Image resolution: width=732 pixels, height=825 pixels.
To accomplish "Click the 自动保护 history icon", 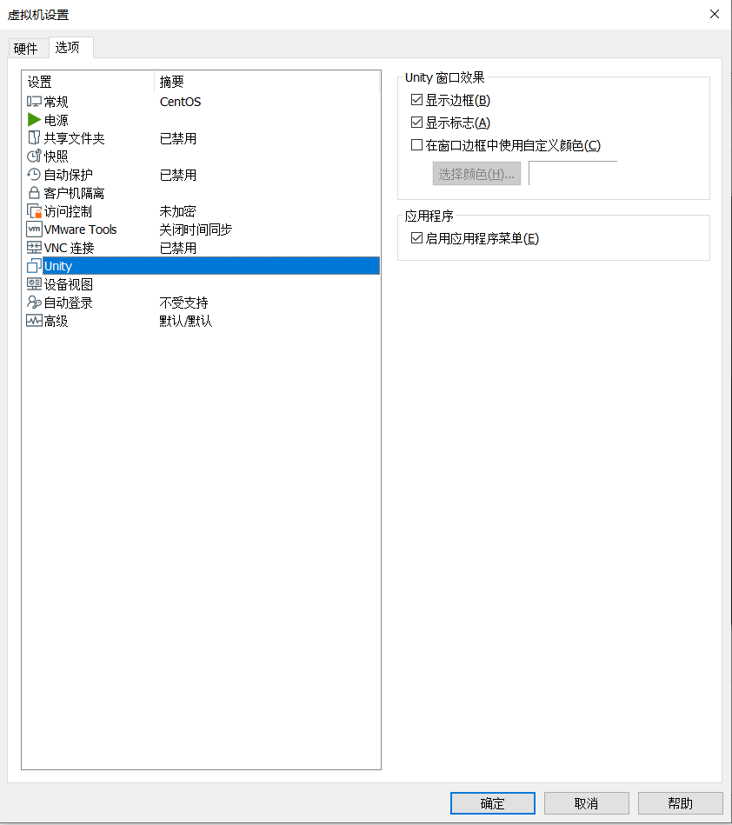I will pyautogui.click(x=34, y=175).
